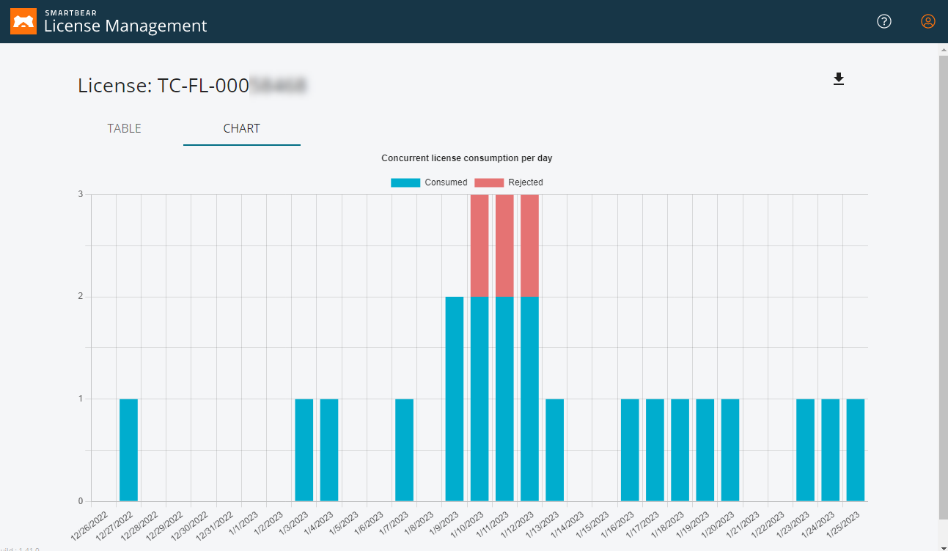Image resolution: width=948 pixels, height=551 pixels.
Task: Toggle the Consumed series legend label
Action: pos(446,182)
